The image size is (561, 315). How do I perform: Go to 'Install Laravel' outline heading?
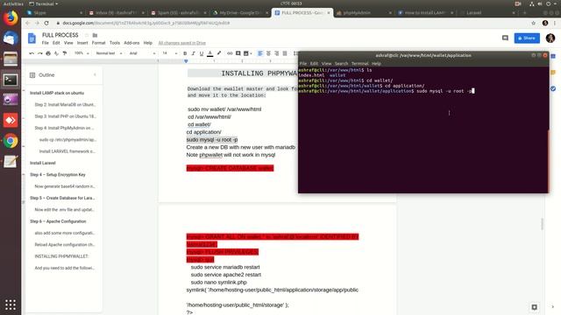click(43, 163)
